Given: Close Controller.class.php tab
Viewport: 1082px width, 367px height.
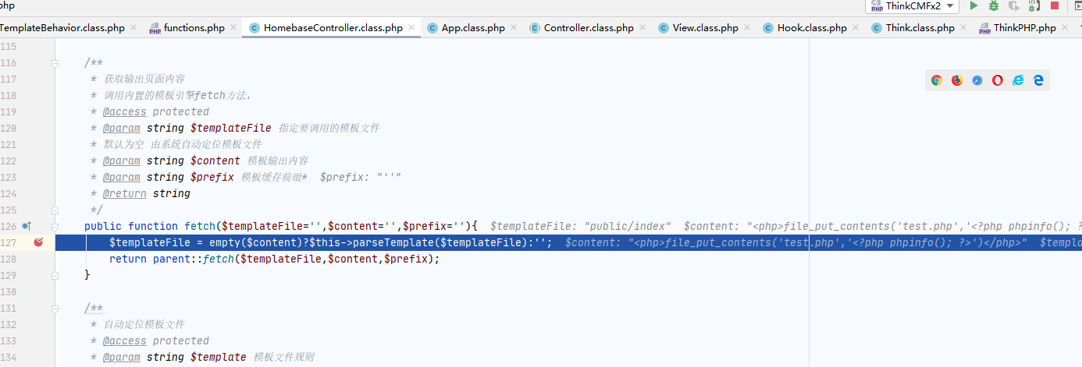Looking at the screenshot, I should pyautogui.click(x=642, y=27).
